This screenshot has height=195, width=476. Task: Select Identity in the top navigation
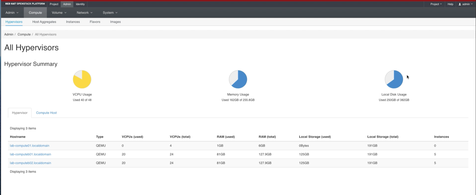coord(80,4)
